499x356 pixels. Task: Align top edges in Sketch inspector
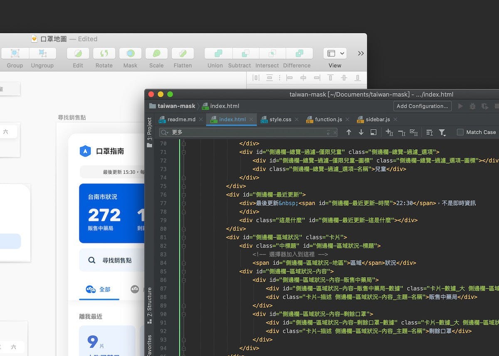coord(331,78)
